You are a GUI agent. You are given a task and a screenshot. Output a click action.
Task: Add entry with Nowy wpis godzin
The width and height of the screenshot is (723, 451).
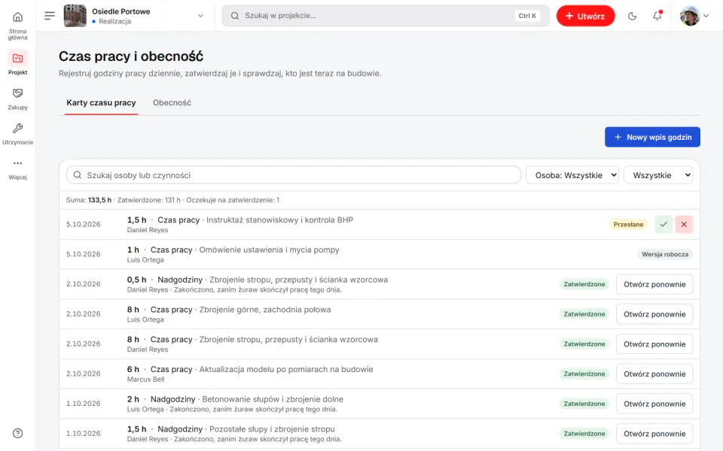click(x=652, y=137)
